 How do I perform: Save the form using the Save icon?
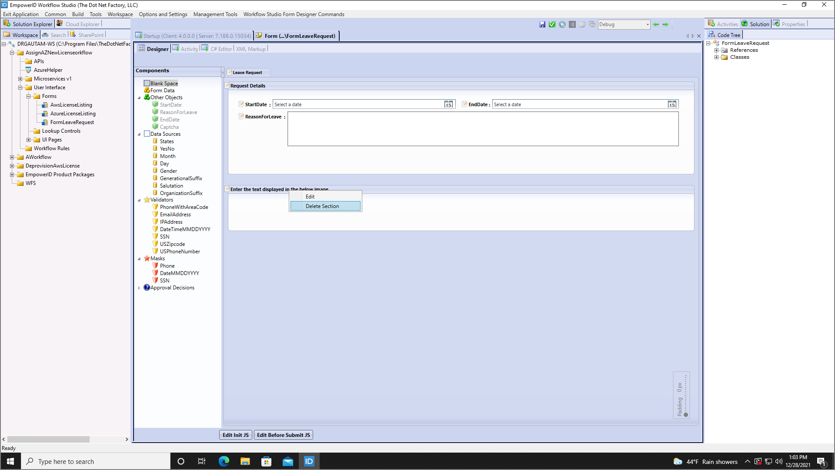(x=542, y=24)
